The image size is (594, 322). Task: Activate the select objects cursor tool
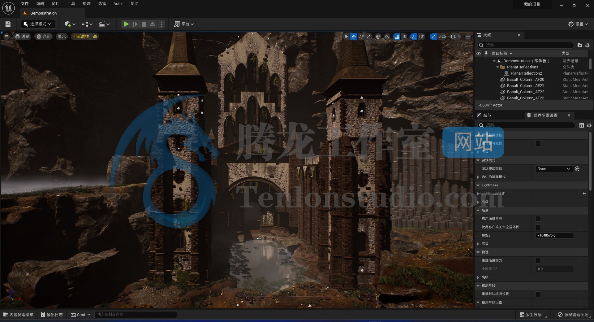click(x=346, y=37)
